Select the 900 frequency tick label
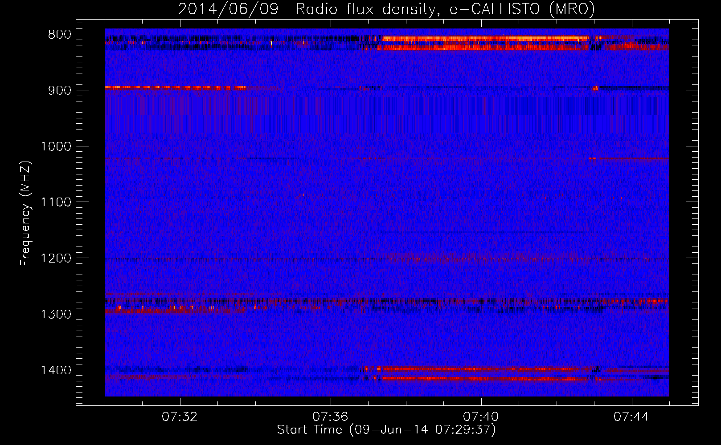Screen dimensions: 721x445 coord(59,90)
